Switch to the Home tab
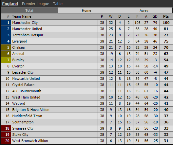 point(86,10)
